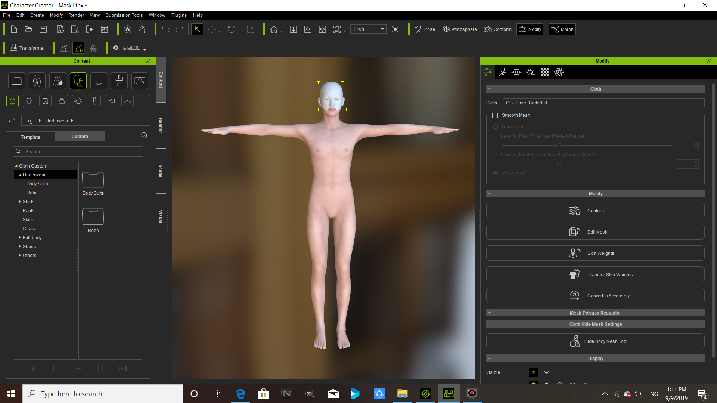The width and height of the screenshot is (717, 403).
Task: Toggle the Visible eye-open icon
Action: (x=533, y=372)
